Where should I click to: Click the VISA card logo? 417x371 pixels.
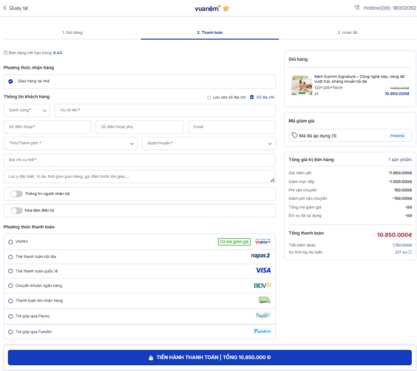263,270
